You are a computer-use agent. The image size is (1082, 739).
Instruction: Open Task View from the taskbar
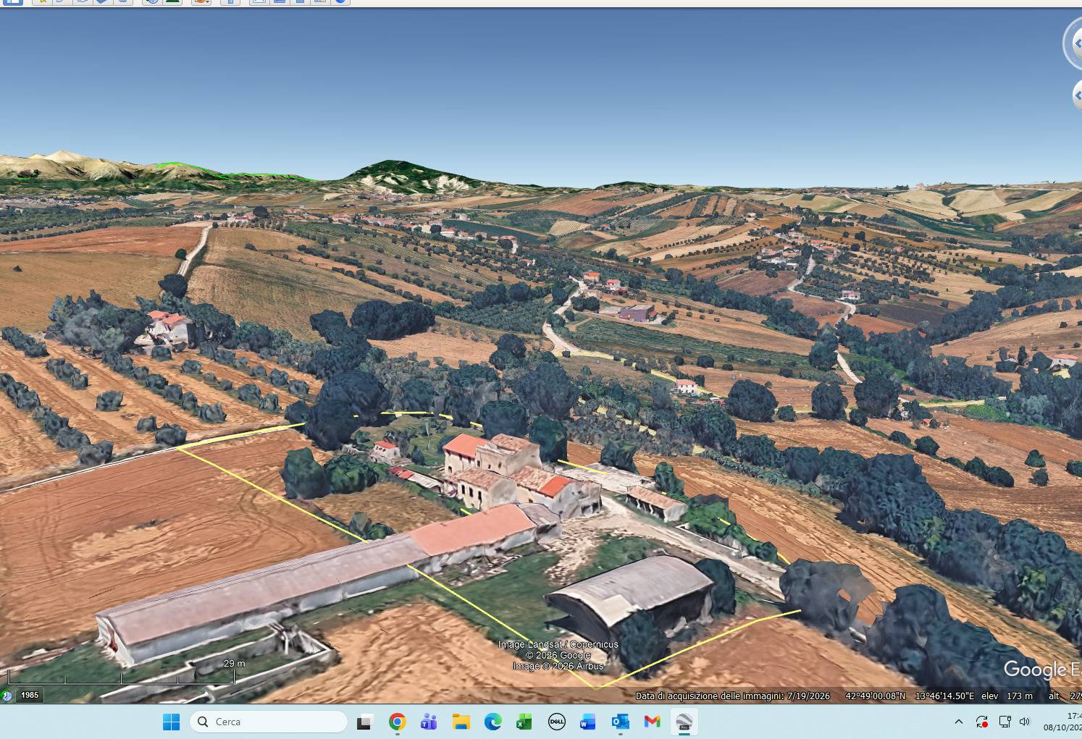364,722
